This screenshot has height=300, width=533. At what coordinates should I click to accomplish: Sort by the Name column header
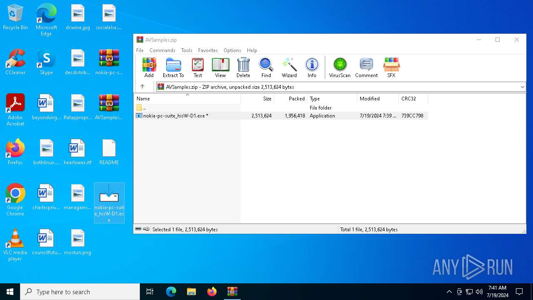[187, 99]
